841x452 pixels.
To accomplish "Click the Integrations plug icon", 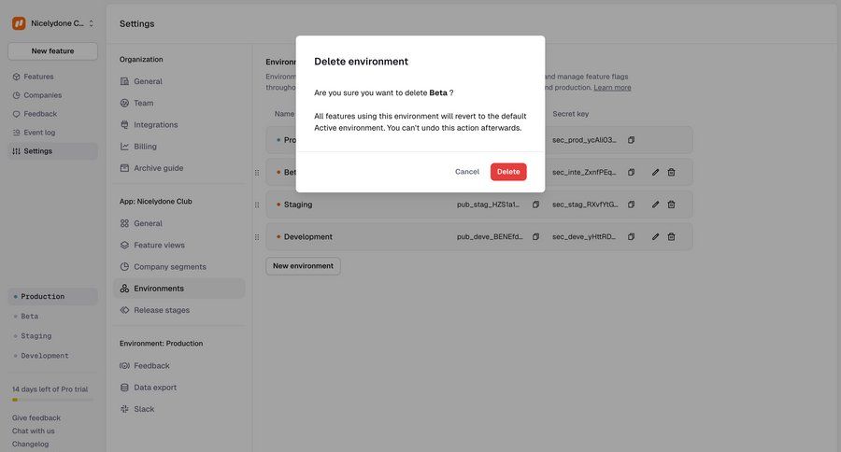I will click(124, 125).
